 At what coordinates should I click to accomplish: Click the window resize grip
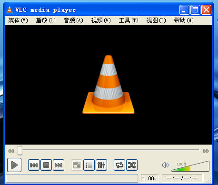pyautogui.click(x=209, y=180)
